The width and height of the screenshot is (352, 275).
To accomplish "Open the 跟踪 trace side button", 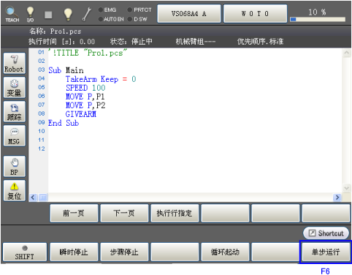I will pyautogui.click(x=15, y=112).
